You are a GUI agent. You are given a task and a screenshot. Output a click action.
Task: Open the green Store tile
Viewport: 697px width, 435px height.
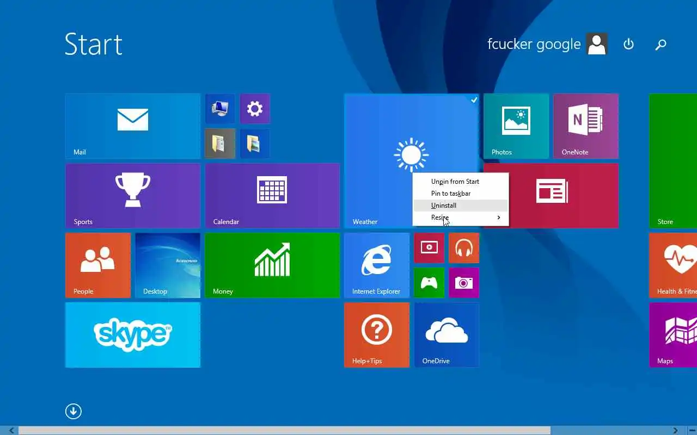click(x=673, y=161)
